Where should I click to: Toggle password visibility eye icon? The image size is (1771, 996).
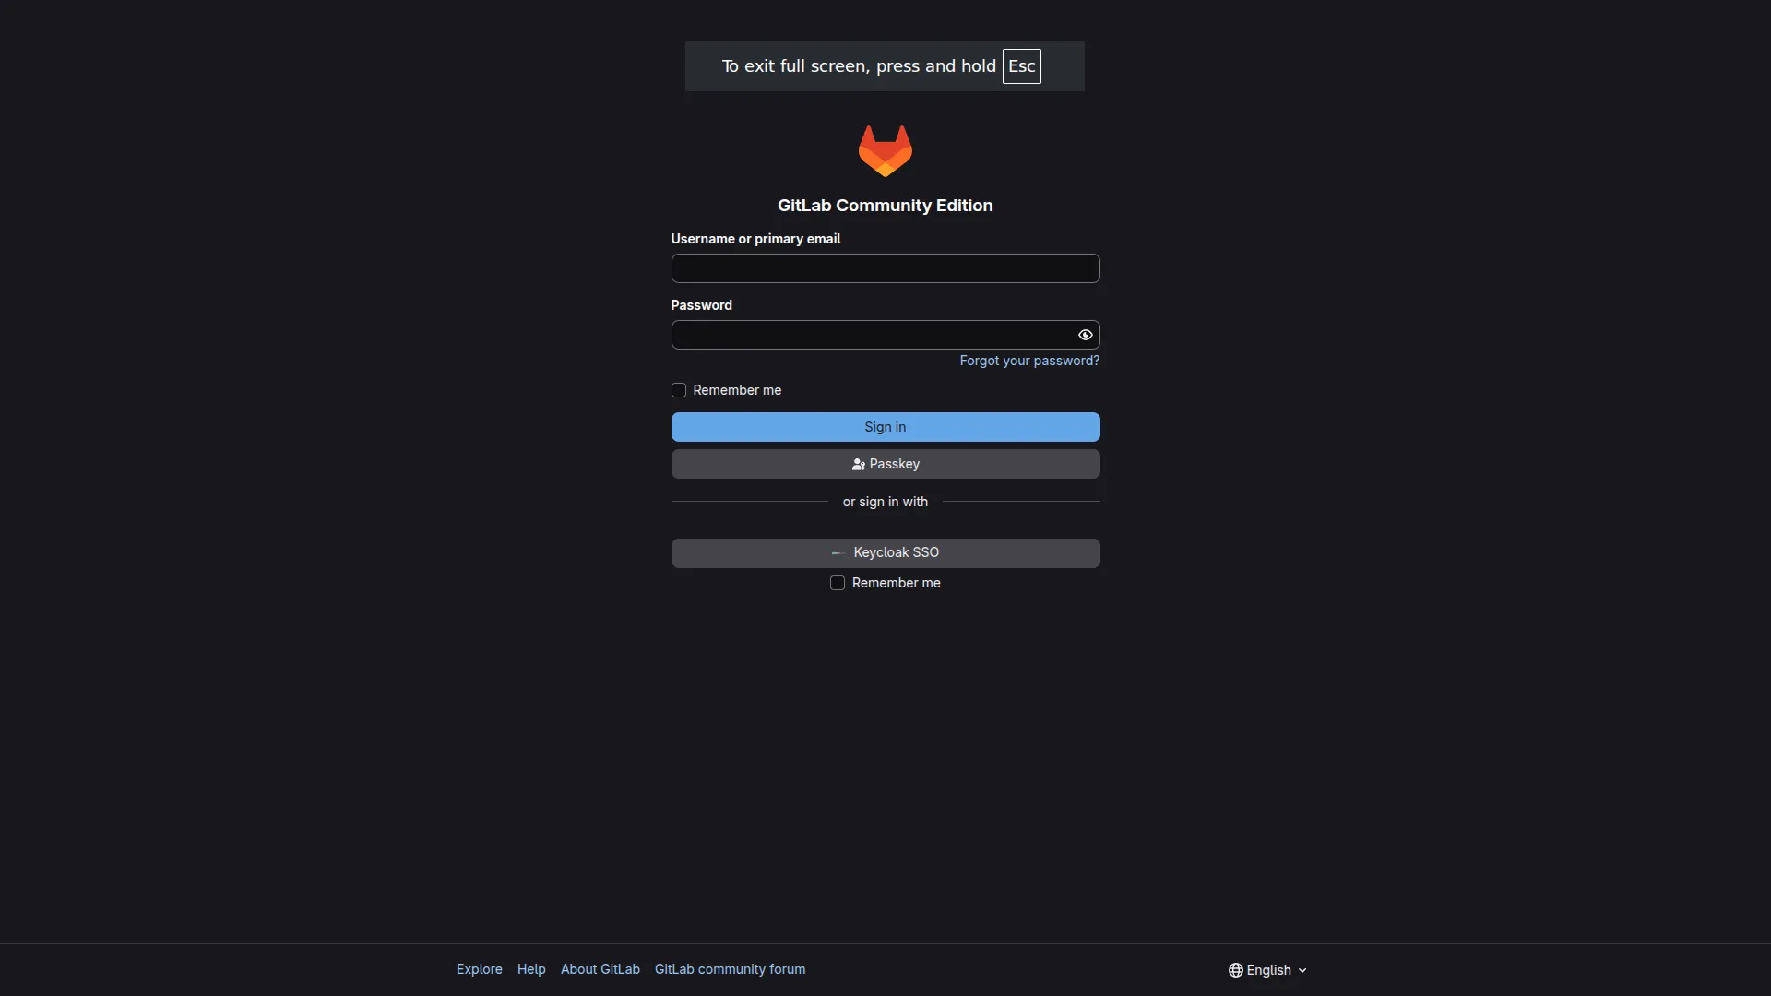[1085, 335]
